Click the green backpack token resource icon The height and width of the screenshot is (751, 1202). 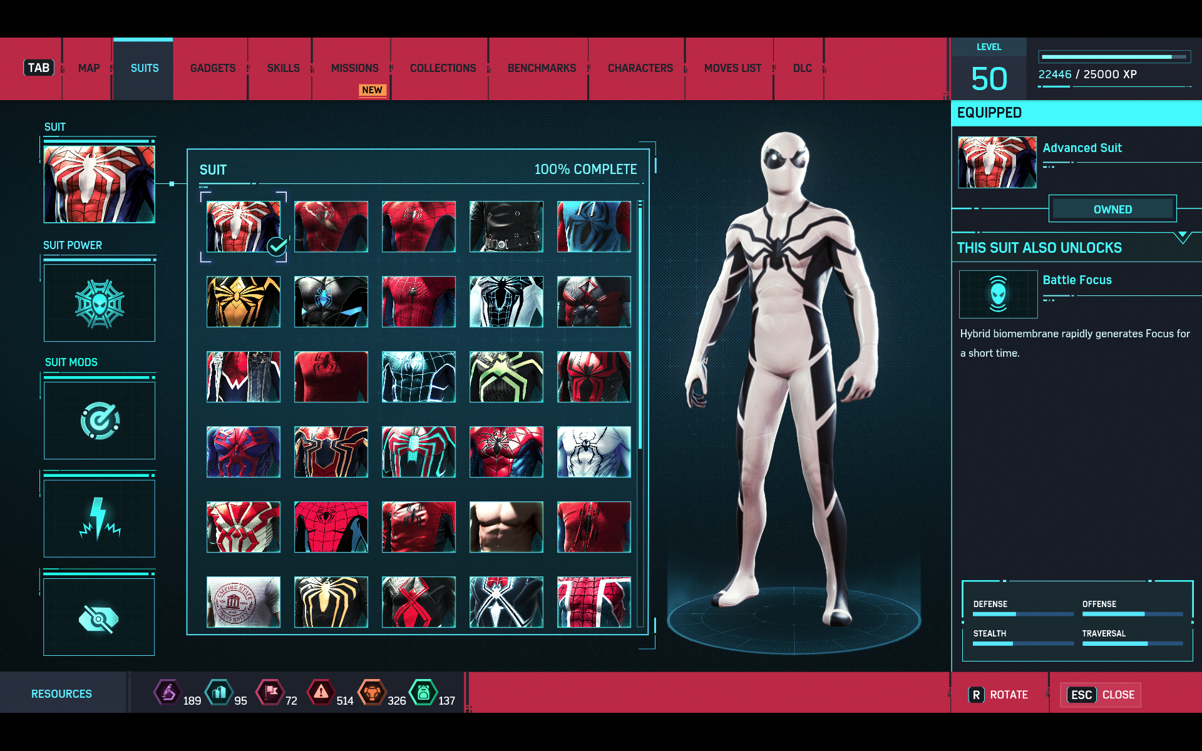point(423,692)
